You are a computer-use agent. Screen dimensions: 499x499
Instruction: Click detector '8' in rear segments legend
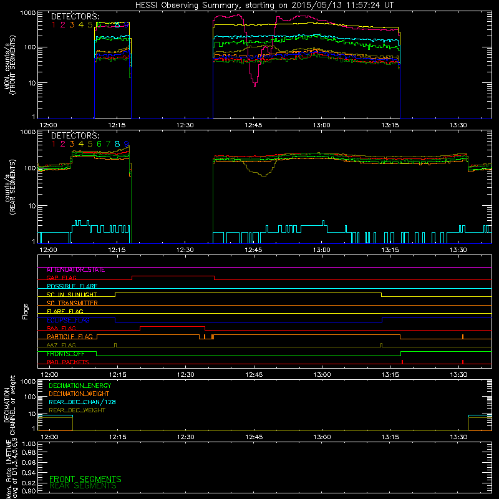pos(117,144)
